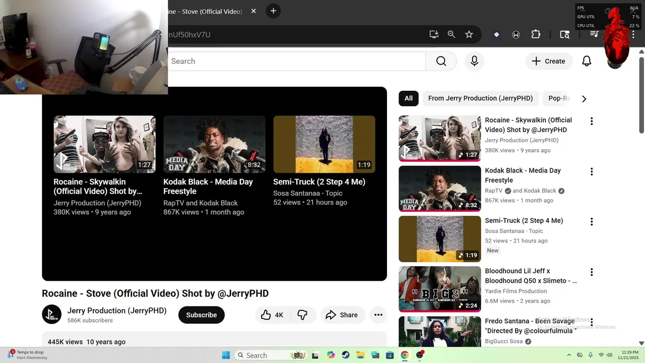
Task: Click Chrome icon in the taskbar
Action: click(405, 355)
